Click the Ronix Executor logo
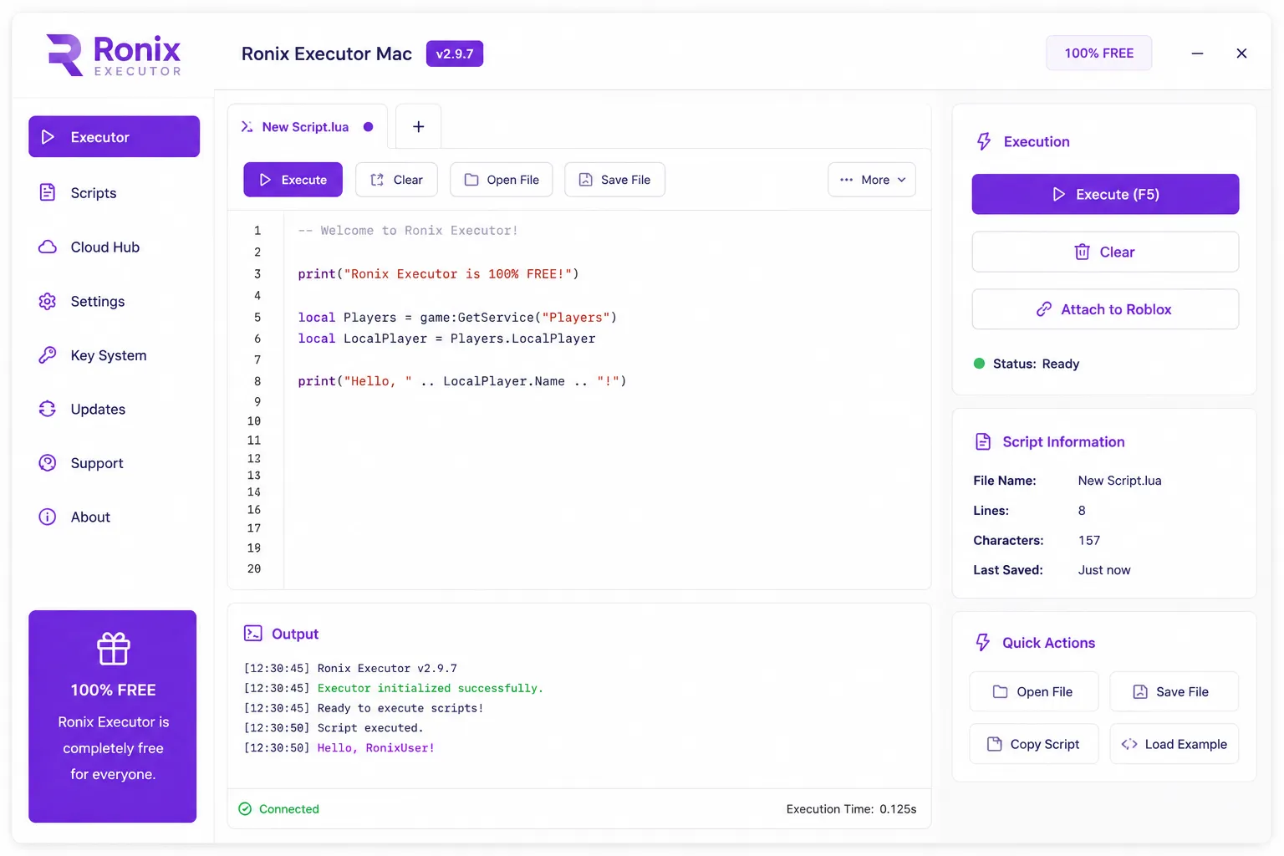1284x856 pixels. pos(113,55)
